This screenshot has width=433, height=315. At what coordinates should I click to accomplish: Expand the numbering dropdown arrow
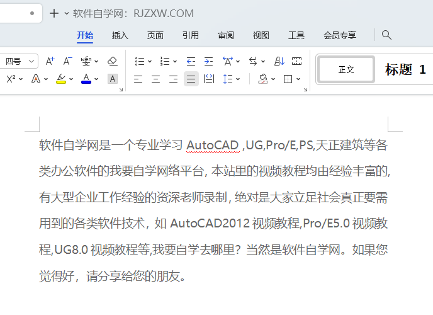click(x=175, y=61)
